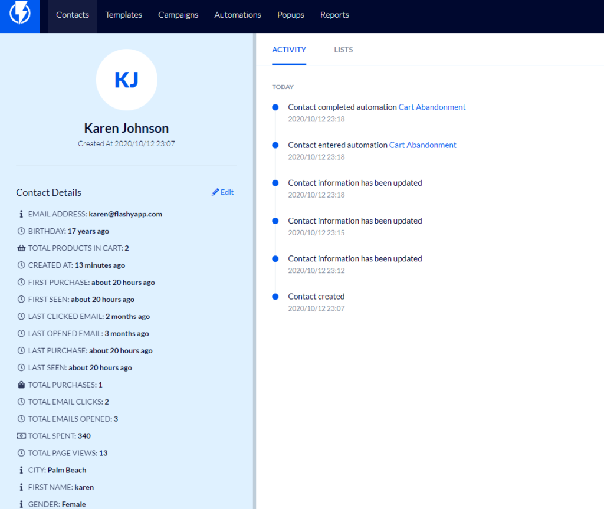Click timeline dot for completed automation event

click(275, 107)
